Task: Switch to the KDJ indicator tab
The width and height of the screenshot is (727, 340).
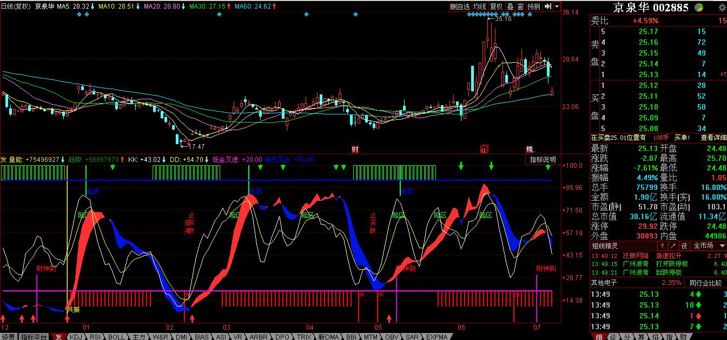Action: (77, 336)
